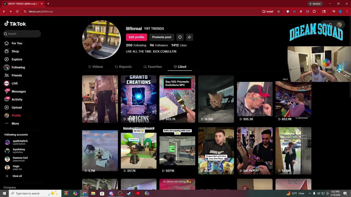Bookmark this page with star icon
The width and height of the screenshot is (351, 197).
pyautogui.click(x=279, y=11)
